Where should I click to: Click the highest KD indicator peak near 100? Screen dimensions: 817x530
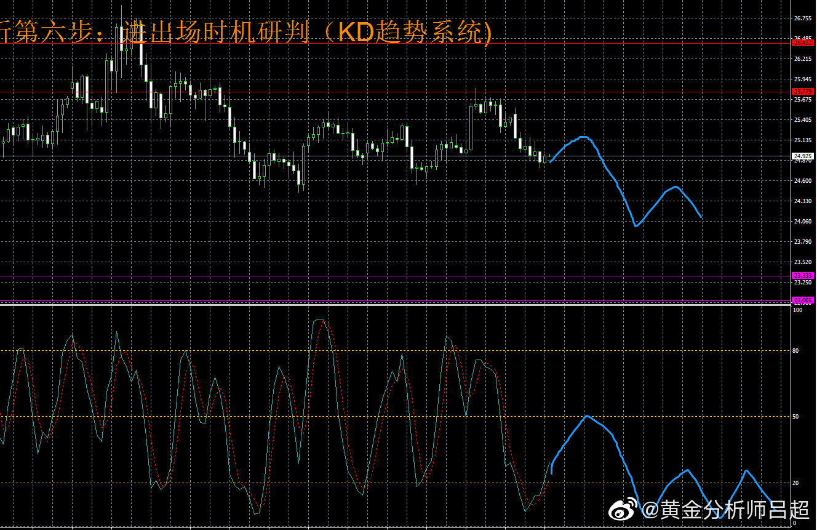coord(318,319)
